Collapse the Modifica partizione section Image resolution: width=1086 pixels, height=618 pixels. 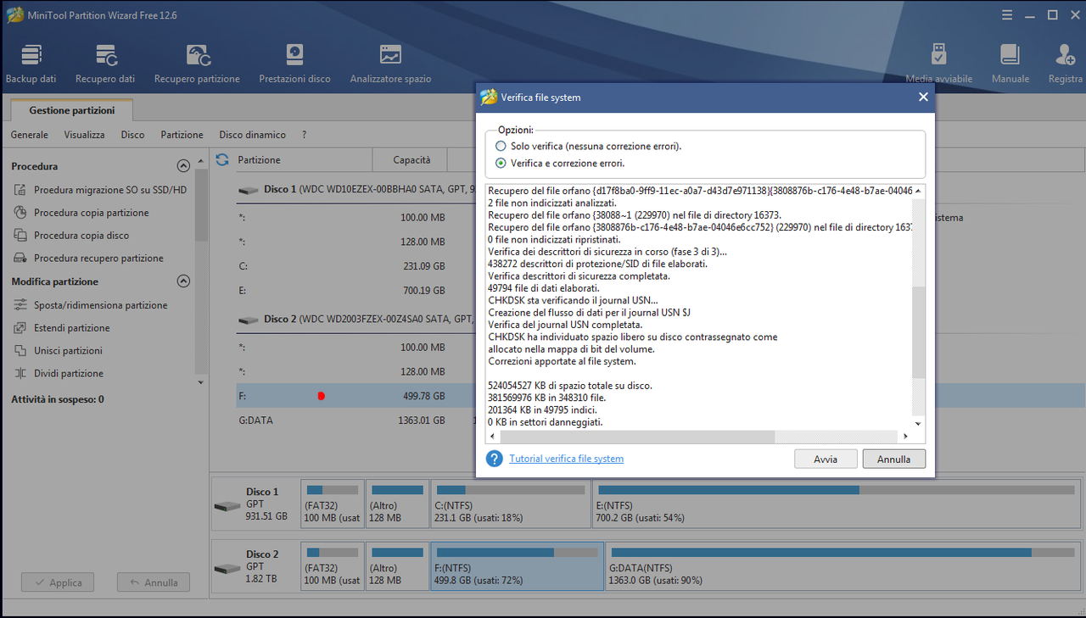tap(183, 281)
